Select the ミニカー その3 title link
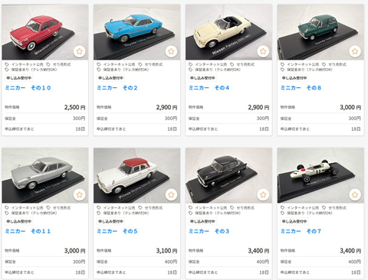 coord(209,231)
